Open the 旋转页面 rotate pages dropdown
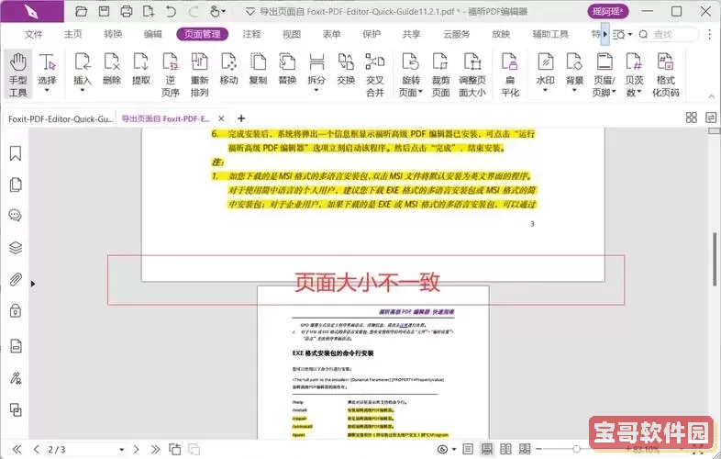The height and width of the screenshot is (459, 721). tap(420, 92)
